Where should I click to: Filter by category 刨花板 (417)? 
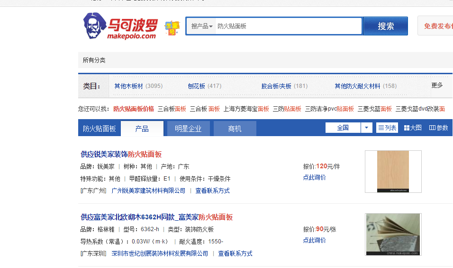point(205,86)
